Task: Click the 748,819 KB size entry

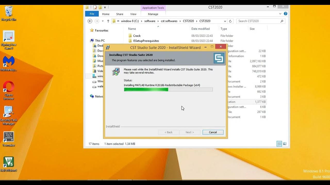Action: pyautogui.click(x=259, y=71)
